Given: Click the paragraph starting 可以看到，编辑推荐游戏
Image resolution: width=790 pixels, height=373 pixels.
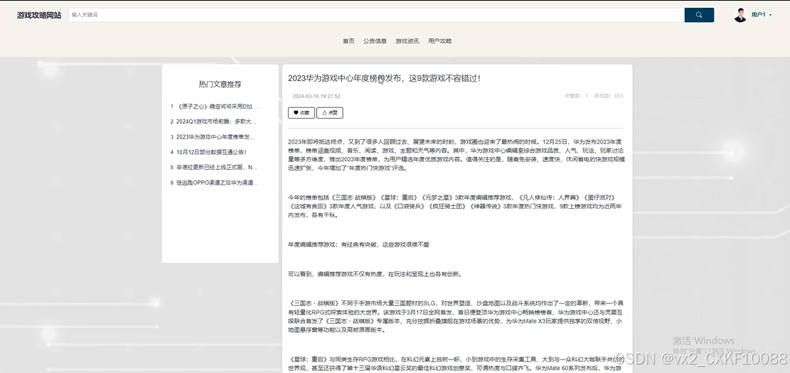Looking at the screenshot, I should click(x=375, y=274).
